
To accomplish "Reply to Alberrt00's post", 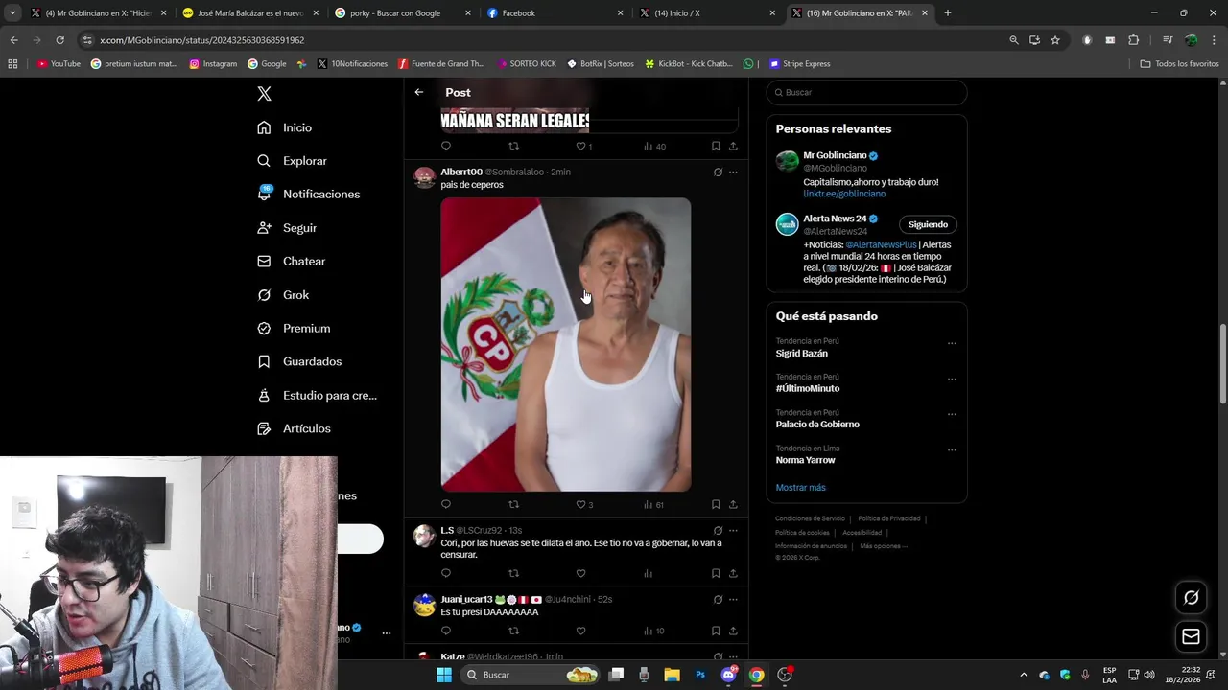I will [445, 504].
